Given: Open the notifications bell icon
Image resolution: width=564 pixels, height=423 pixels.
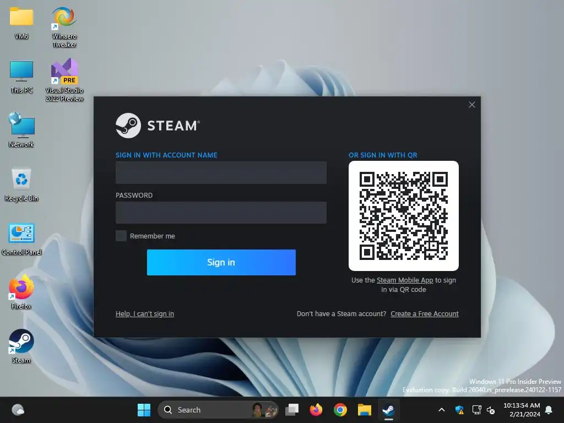Looking at the screenshot, I should [x=549, y=410].
